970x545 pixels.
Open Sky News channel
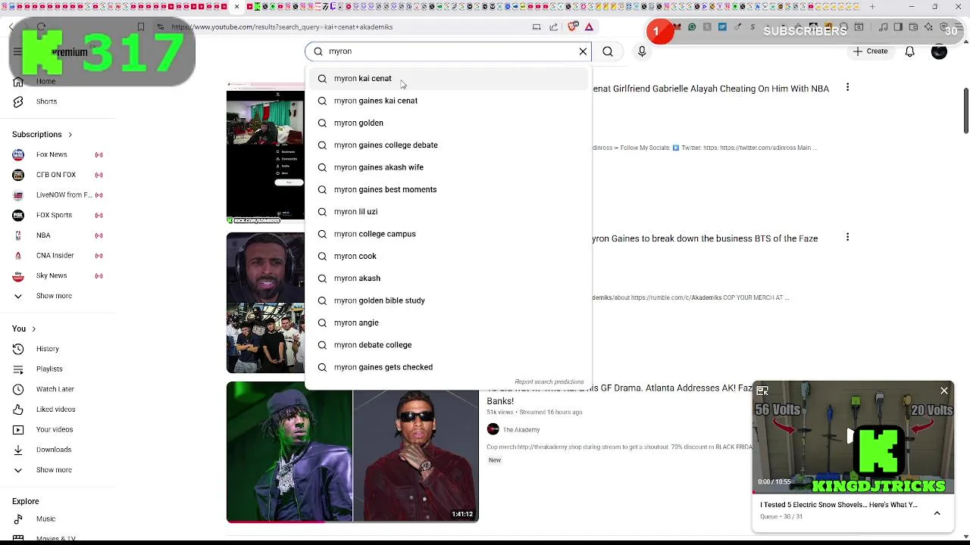click(52, 276)
